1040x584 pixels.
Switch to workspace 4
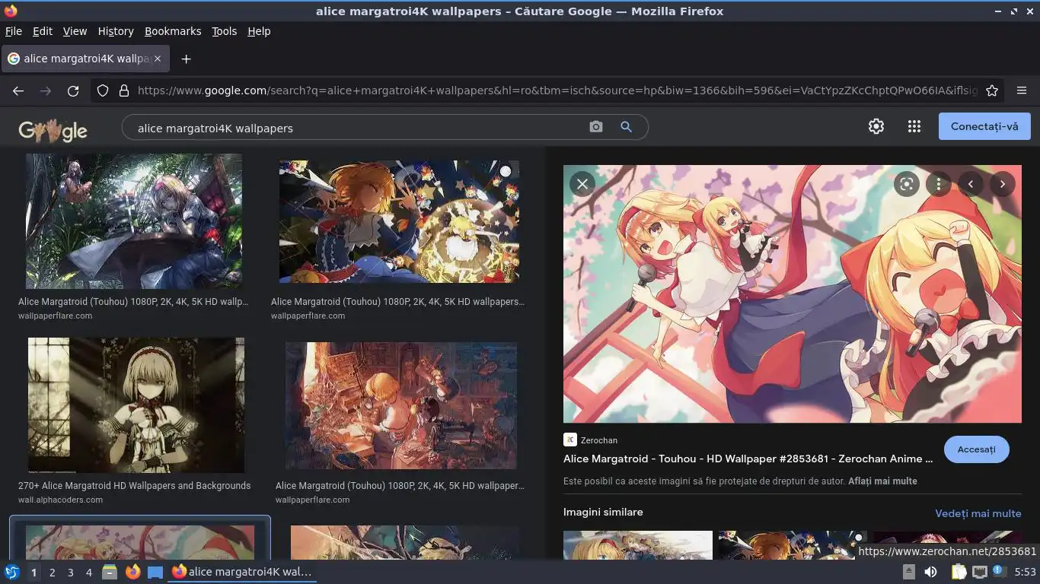click(88, 573)
